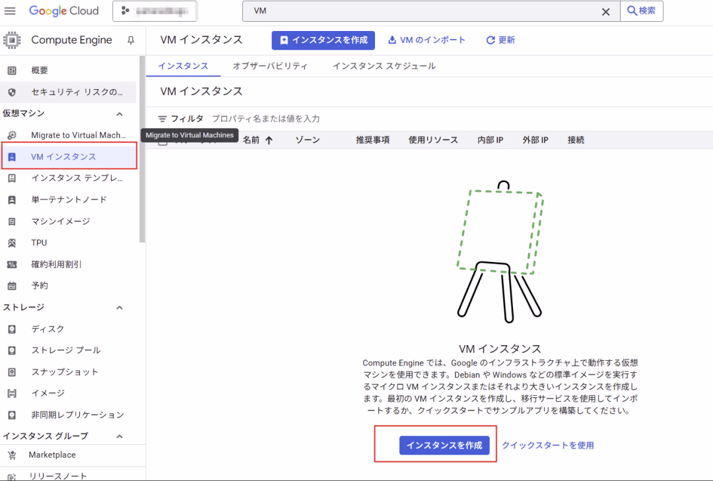This screenshot has height=481, width=713.
Task: Click the 推奨事項 column header
Action: (373, 140)
